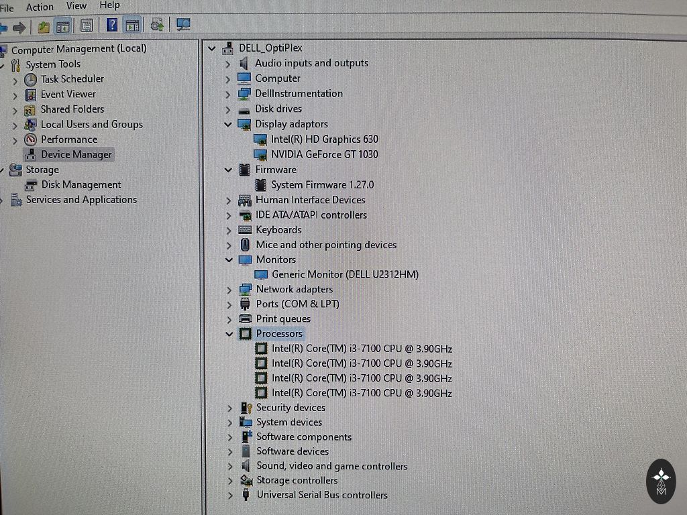687x515 pixels.
Task: Collapse the DELL_OptiPlex root node
Action: [212, 48]
